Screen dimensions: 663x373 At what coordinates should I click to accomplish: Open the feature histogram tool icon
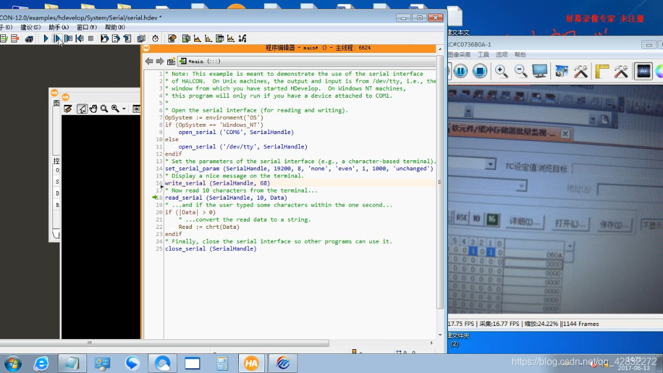(x=208, y=39)
